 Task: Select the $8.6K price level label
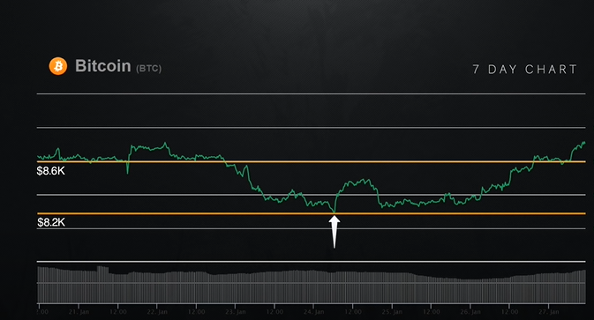[51, 171]
